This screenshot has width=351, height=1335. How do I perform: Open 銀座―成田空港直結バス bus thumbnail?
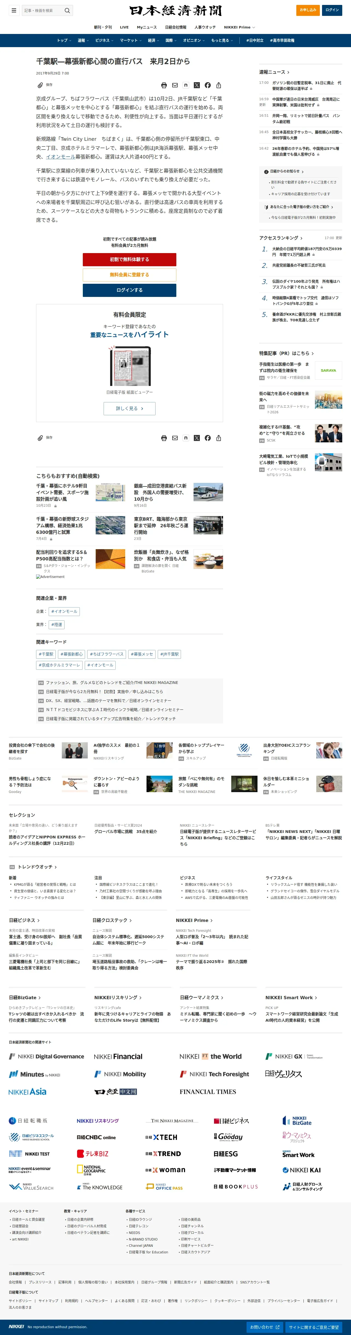pyautogui.click(x=208, y=492)
